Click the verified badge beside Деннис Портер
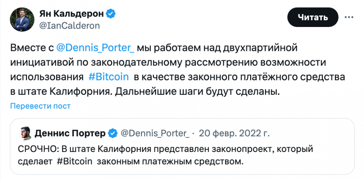Screen dimensions: 364x180 click(113, 133)
